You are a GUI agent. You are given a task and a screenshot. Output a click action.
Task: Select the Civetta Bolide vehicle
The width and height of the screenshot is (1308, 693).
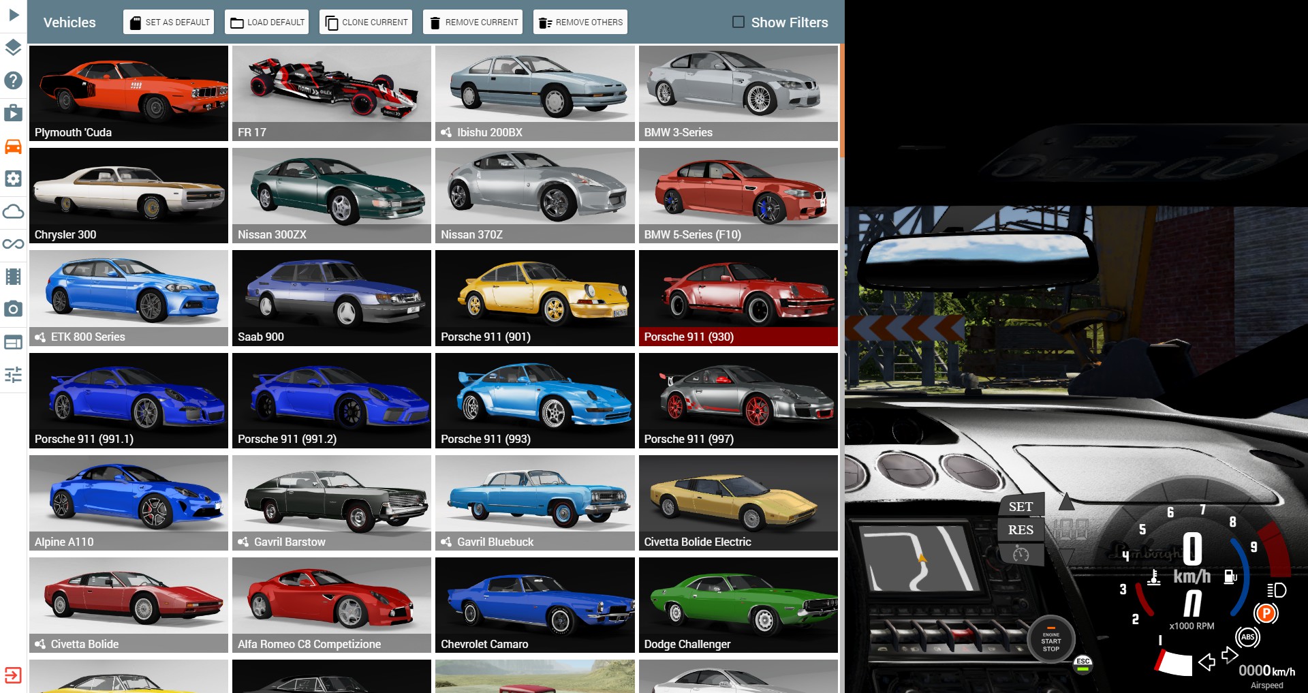[129, 605]
